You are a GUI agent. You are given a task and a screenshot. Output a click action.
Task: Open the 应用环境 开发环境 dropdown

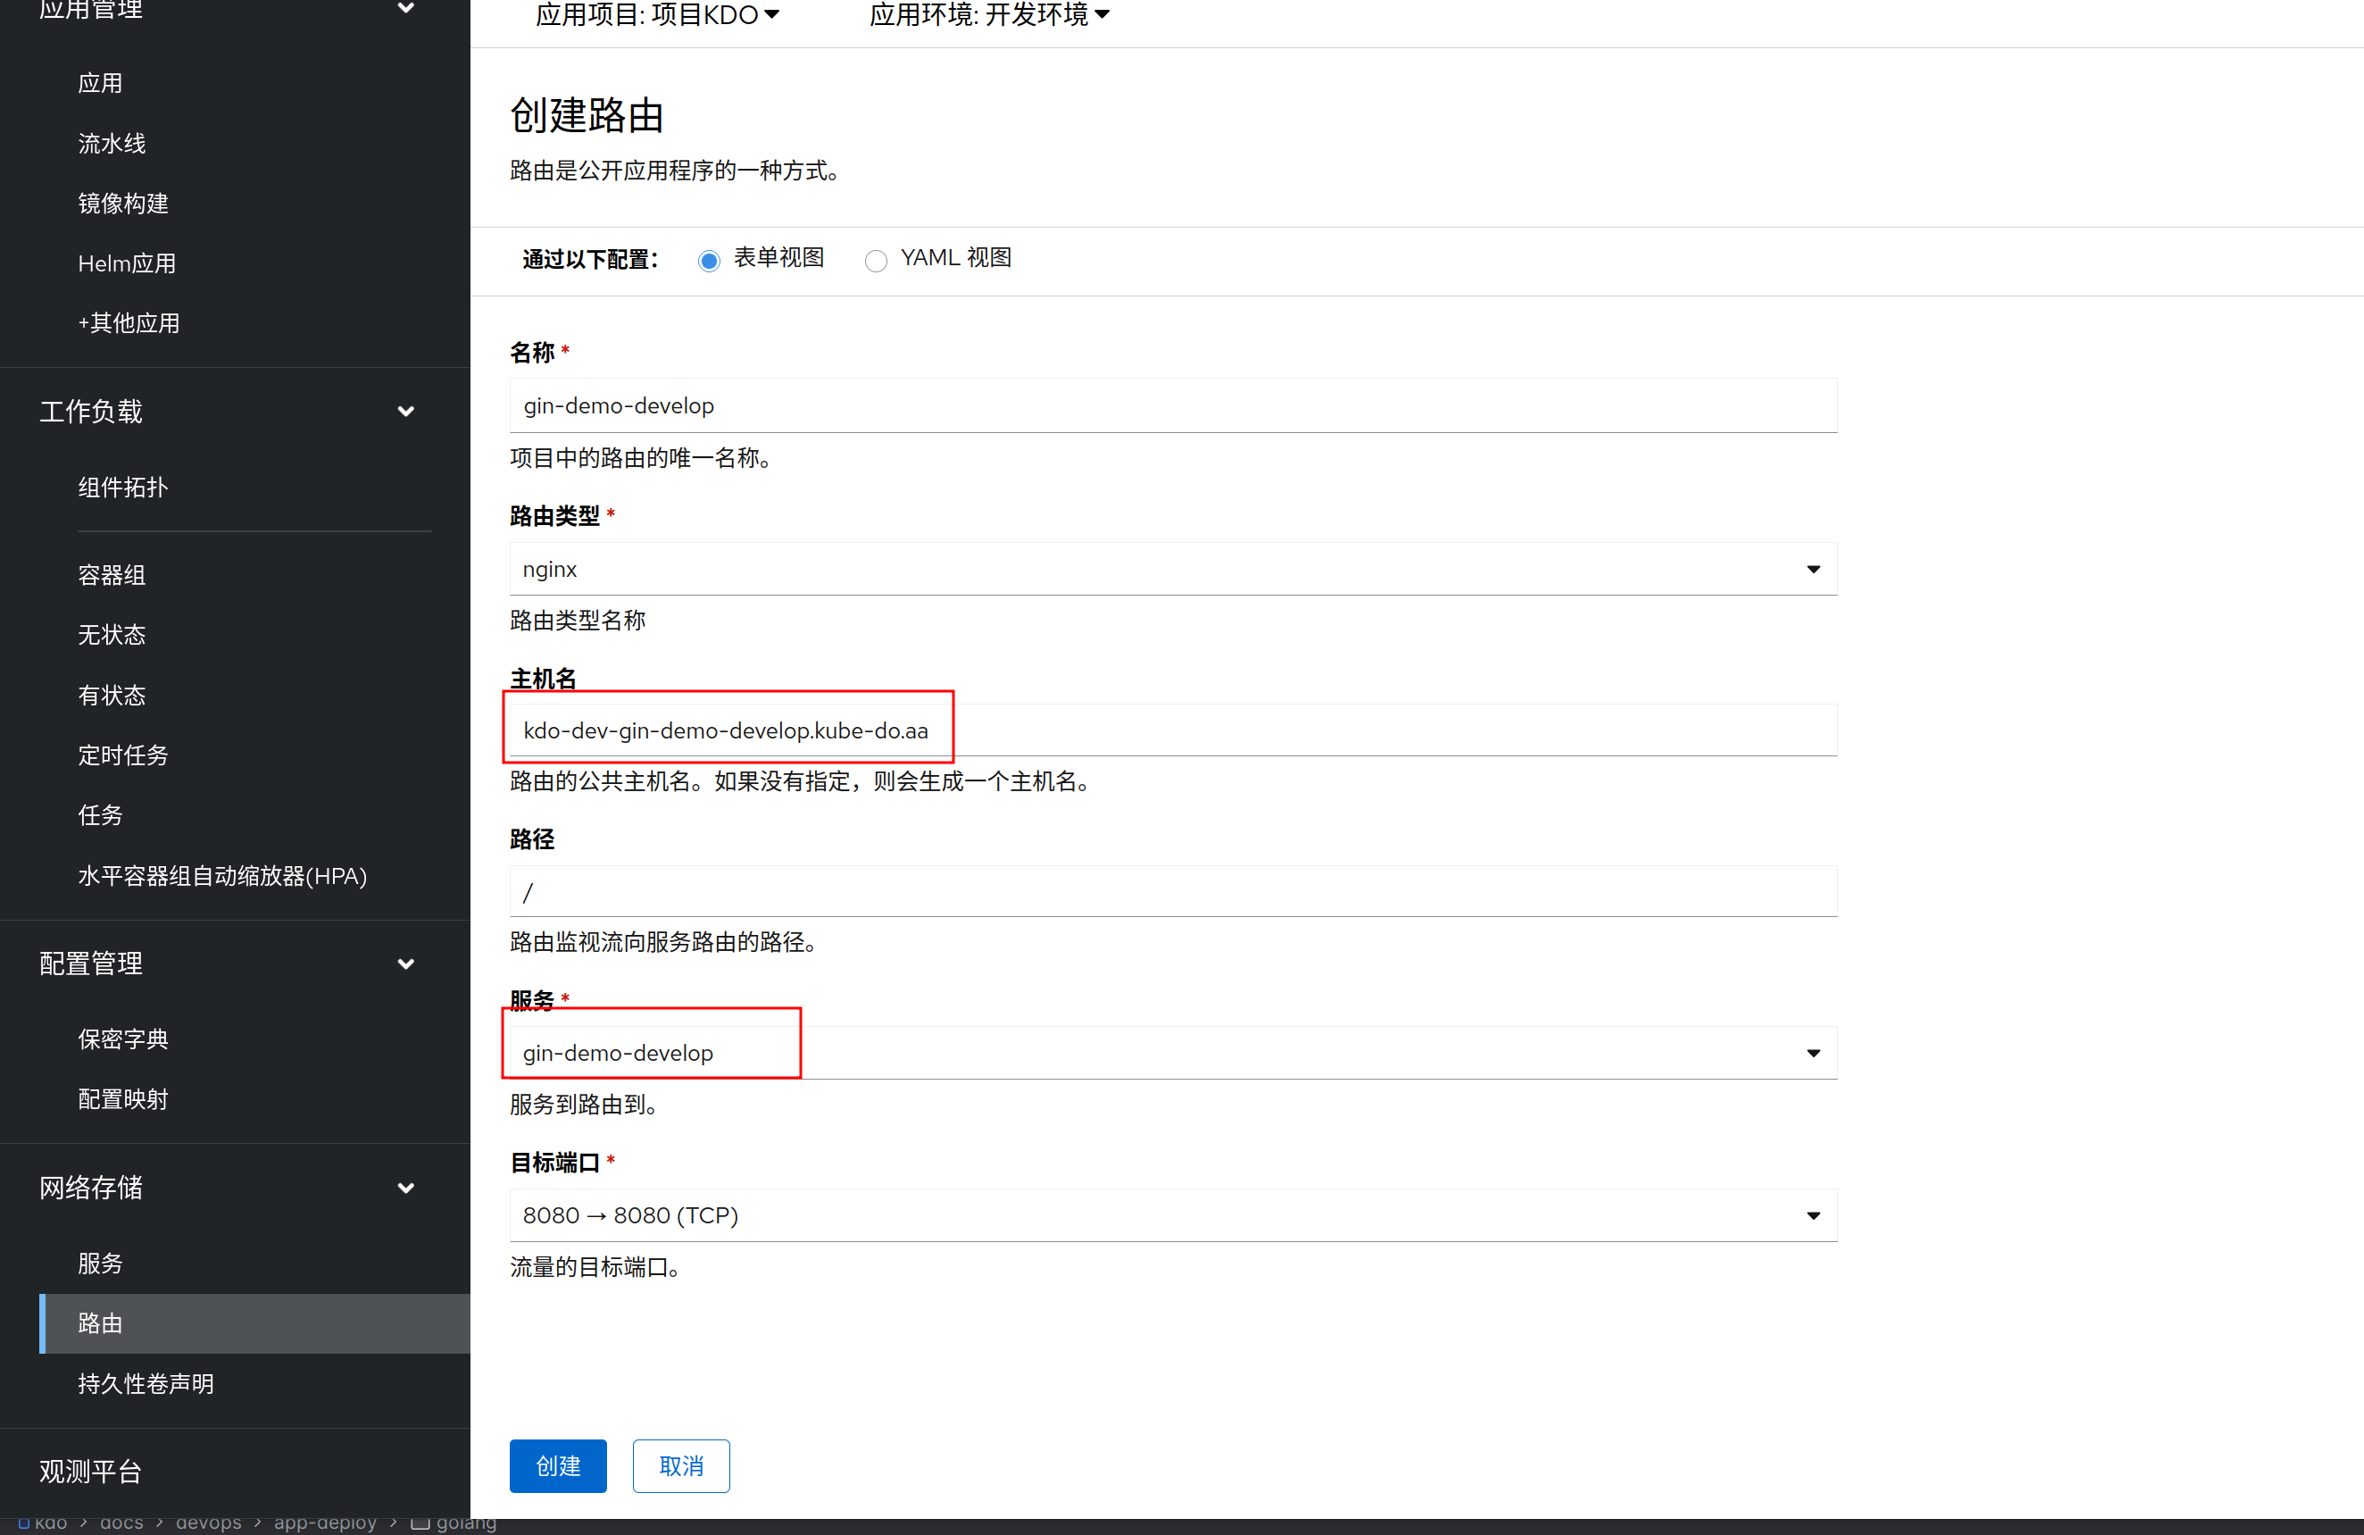[x=989, y=15]
